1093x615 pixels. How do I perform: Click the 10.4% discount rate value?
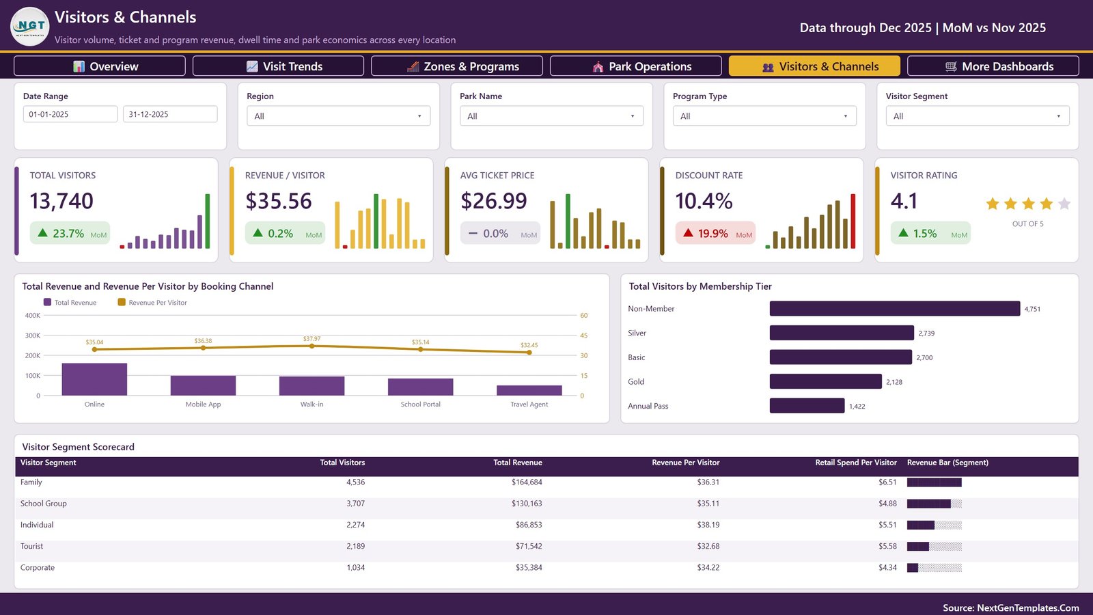[x=704, y=201]
